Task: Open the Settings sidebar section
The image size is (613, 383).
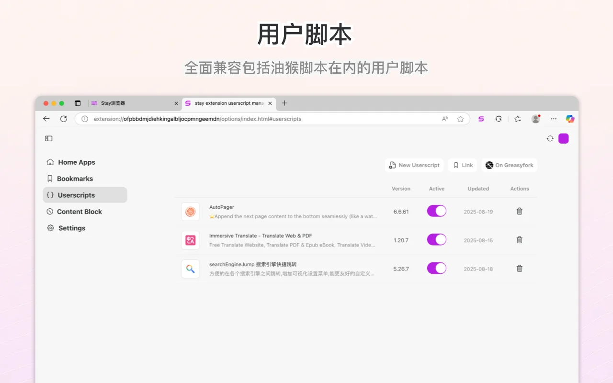Action: [x=72, y=228]
